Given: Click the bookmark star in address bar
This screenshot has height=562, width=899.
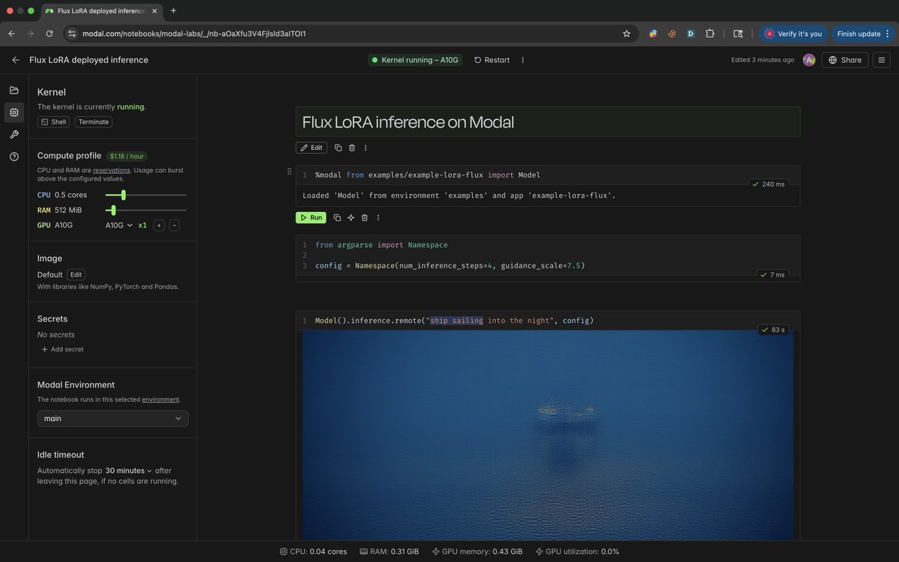Looking at the screenshot, I should point(626,34).
